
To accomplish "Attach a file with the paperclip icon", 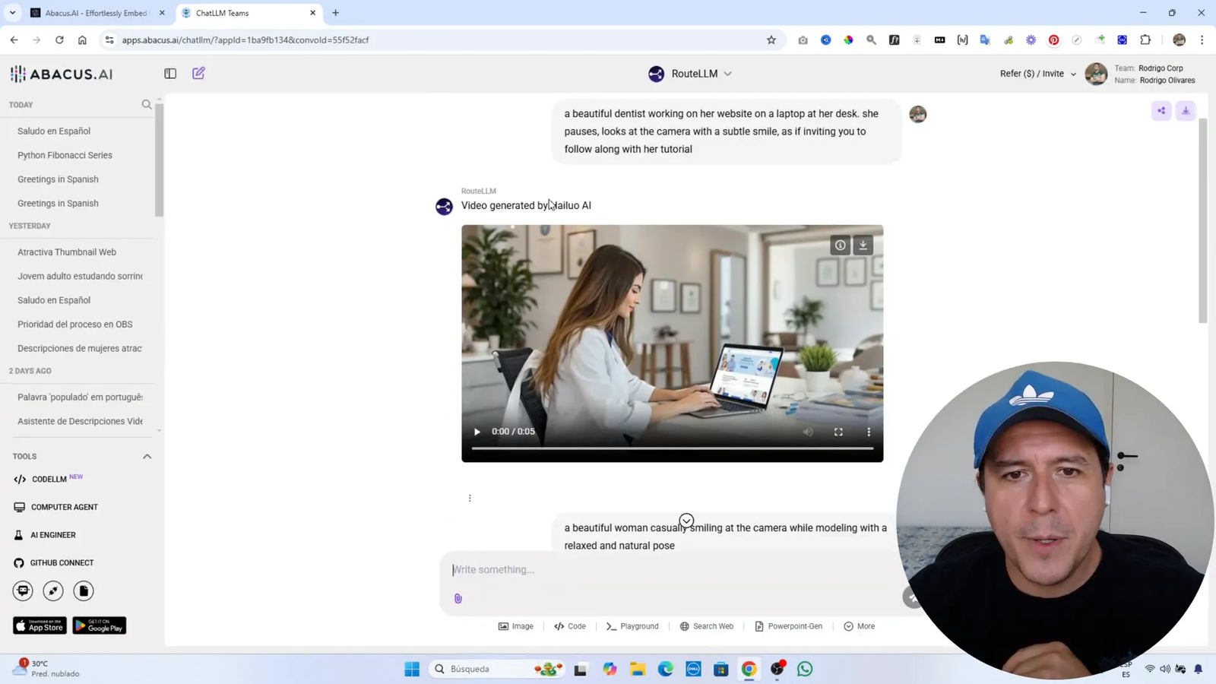I will 458,598.
